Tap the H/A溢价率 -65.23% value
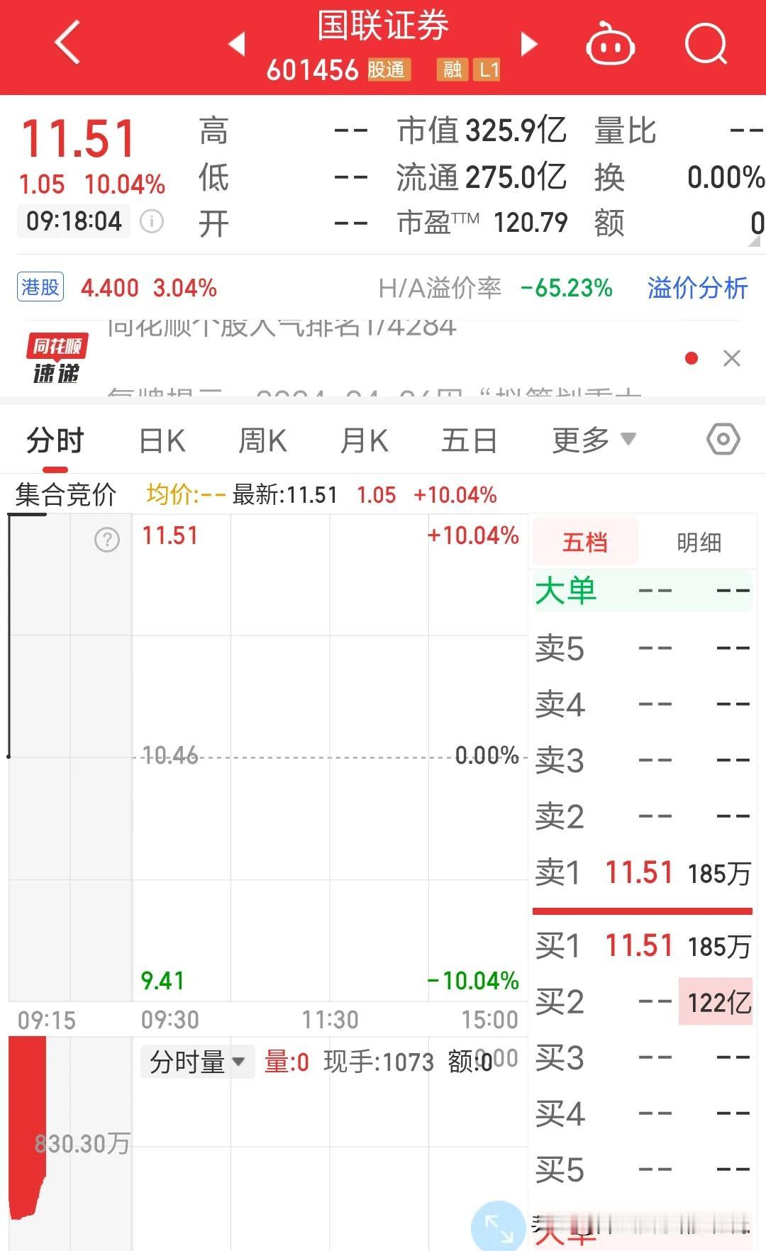The image size is (766, 1251). click(567, 288)
